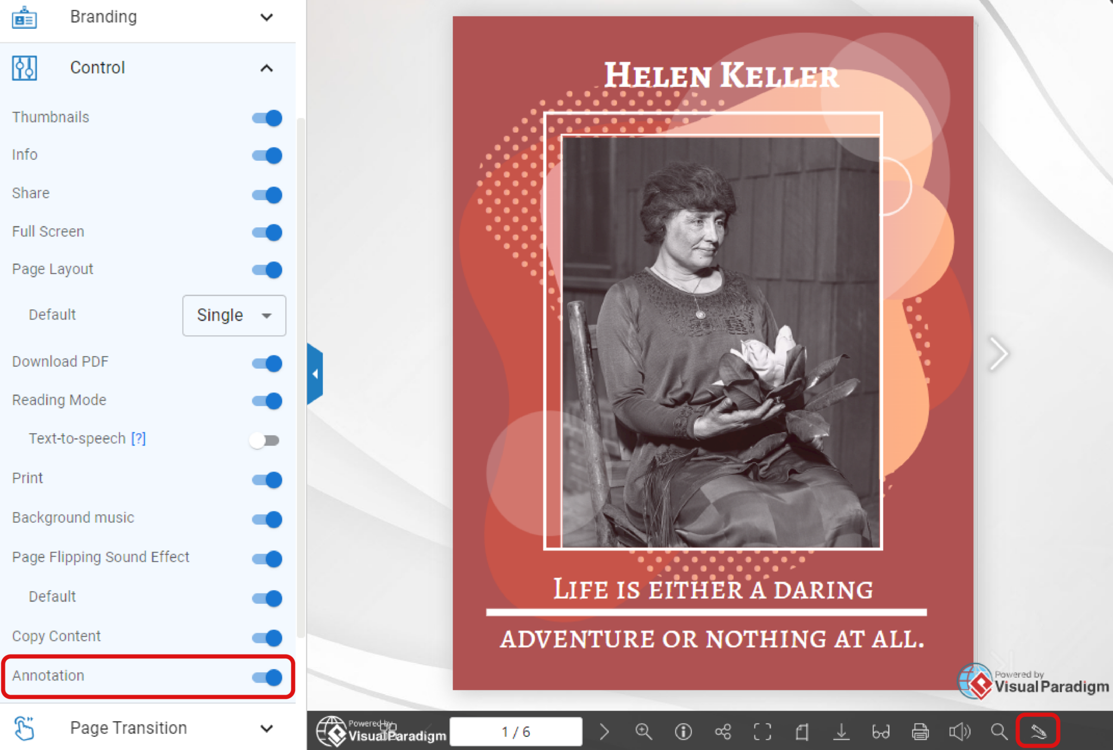Collapse the Control section
The width and height of the screenshot is (1113, 750).
click(x=266, y=67)
